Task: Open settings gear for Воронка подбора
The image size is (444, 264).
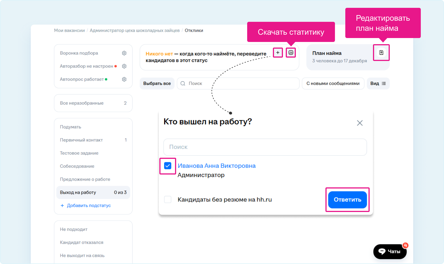Action: pos(124,53)
